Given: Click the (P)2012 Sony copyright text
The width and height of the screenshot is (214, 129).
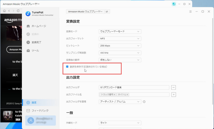Looking at the screenshot, I should pyautogui.click(x=14, y=104).
